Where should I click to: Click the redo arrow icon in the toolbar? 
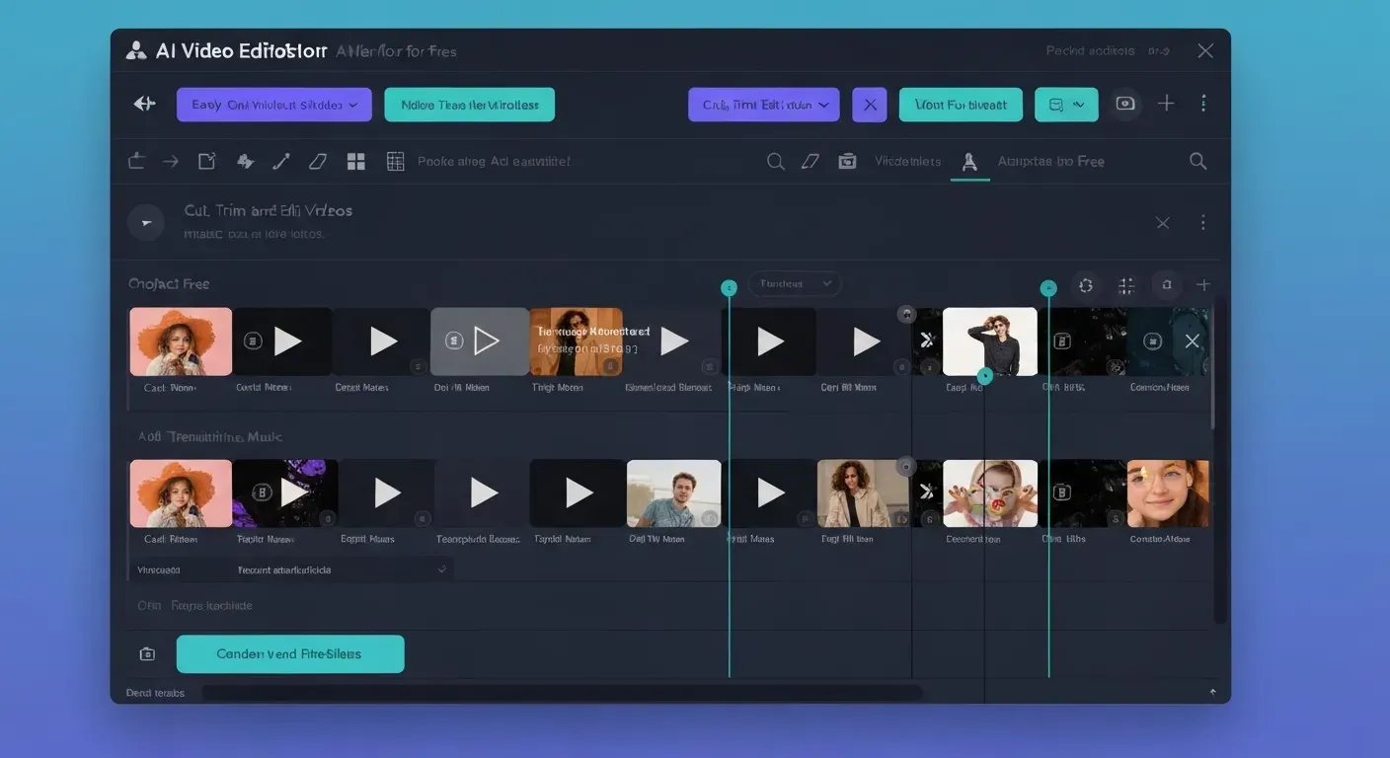point(170,160)
